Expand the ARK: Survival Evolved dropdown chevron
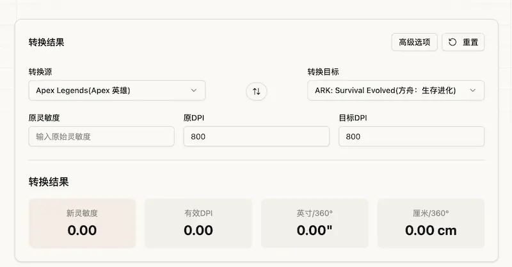512x267 pixels. pos(473,90)
